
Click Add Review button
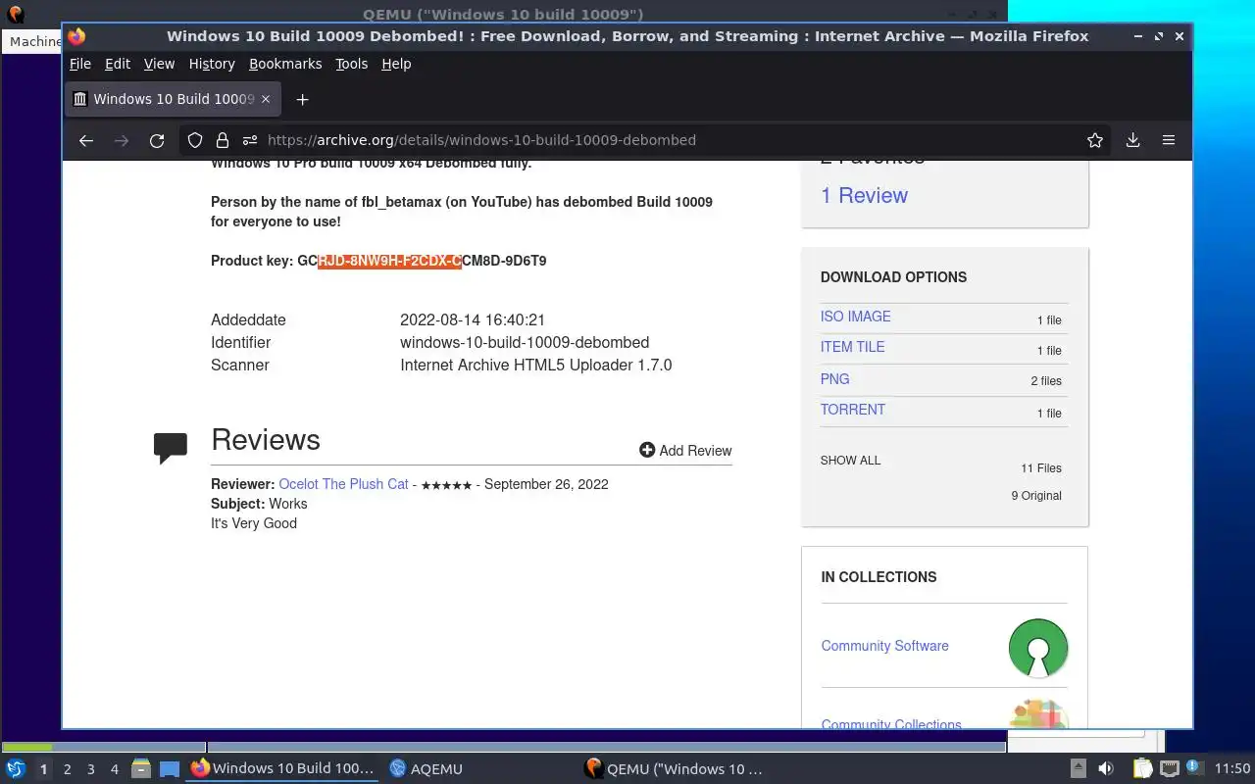685,450
